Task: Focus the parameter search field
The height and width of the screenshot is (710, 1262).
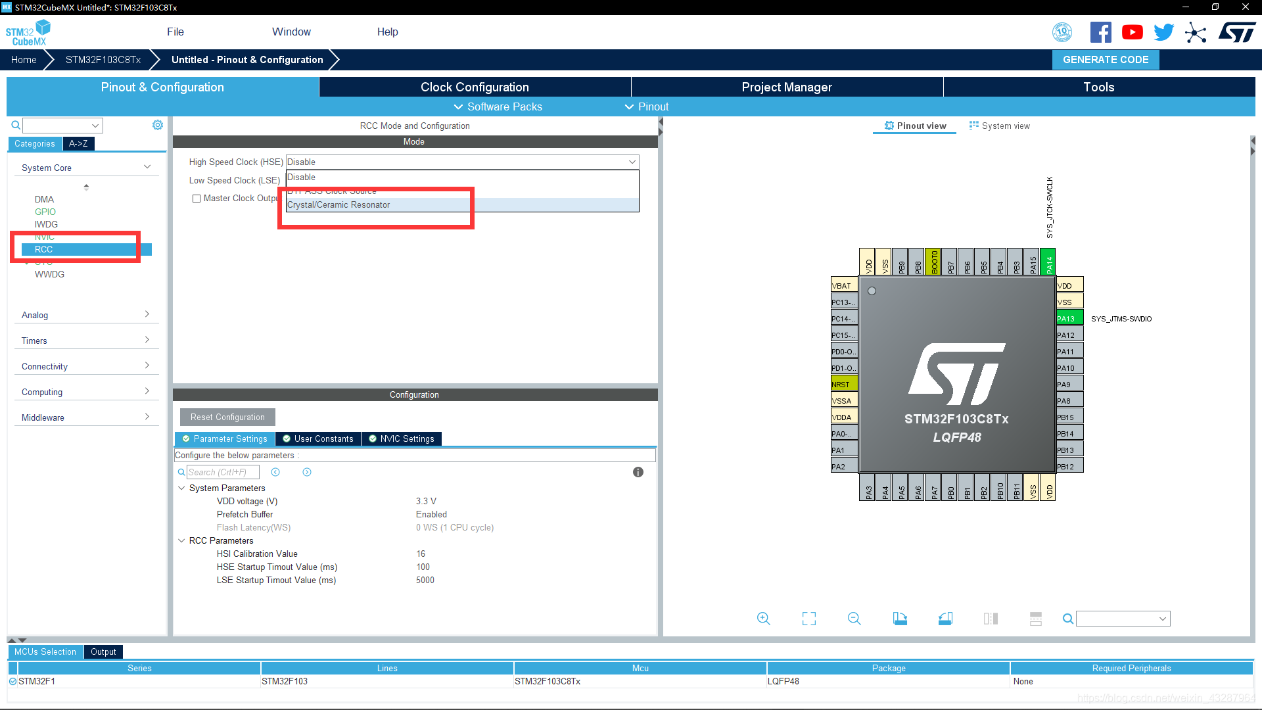Action: pyautogui.click(x=223, y=472)
